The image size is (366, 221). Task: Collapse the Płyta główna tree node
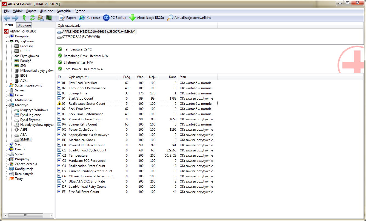point(7,41)
